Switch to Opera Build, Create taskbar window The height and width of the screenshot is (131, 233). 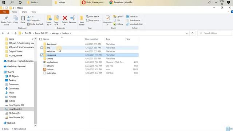[94, 3]
